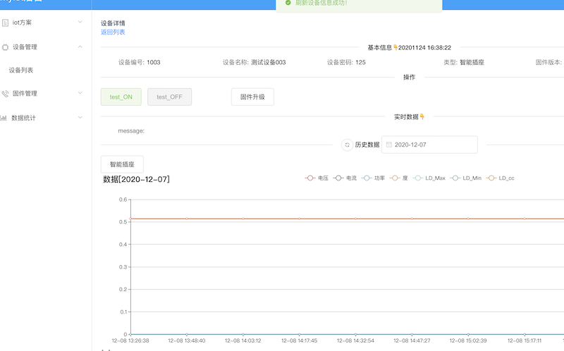Click the 返回列表 link
564x351 pixels.
[x=113, y=32]
